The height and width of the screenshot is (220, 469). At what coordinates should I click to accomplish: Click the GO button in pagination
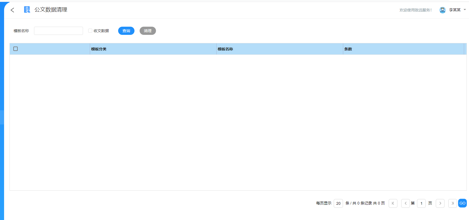tap(462, 203)
